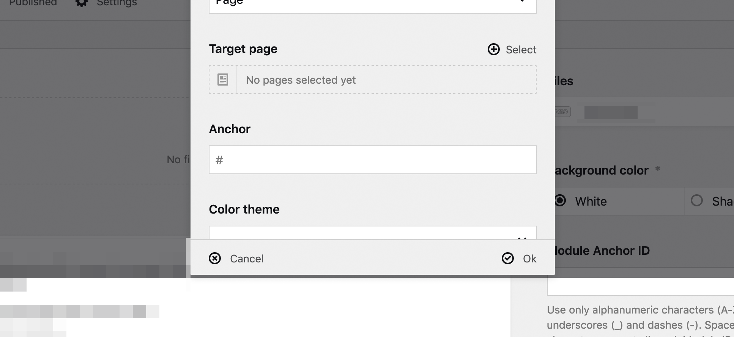This screenshot has width=734, height=337.
Task: Confirm the dialog with Ok
Action: tap(529, 259)
